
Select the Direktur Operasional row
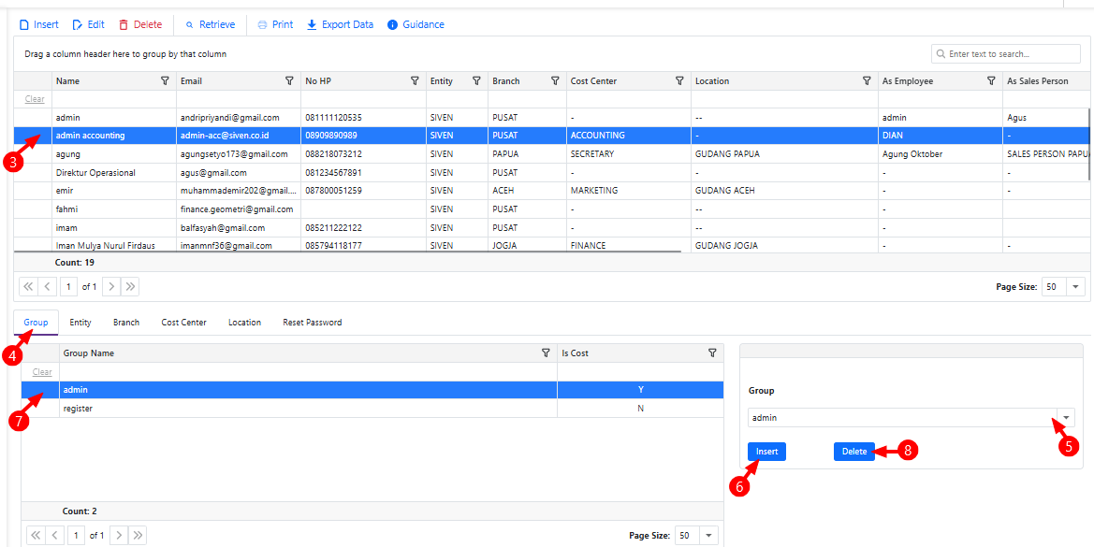[x=551, y=172]
